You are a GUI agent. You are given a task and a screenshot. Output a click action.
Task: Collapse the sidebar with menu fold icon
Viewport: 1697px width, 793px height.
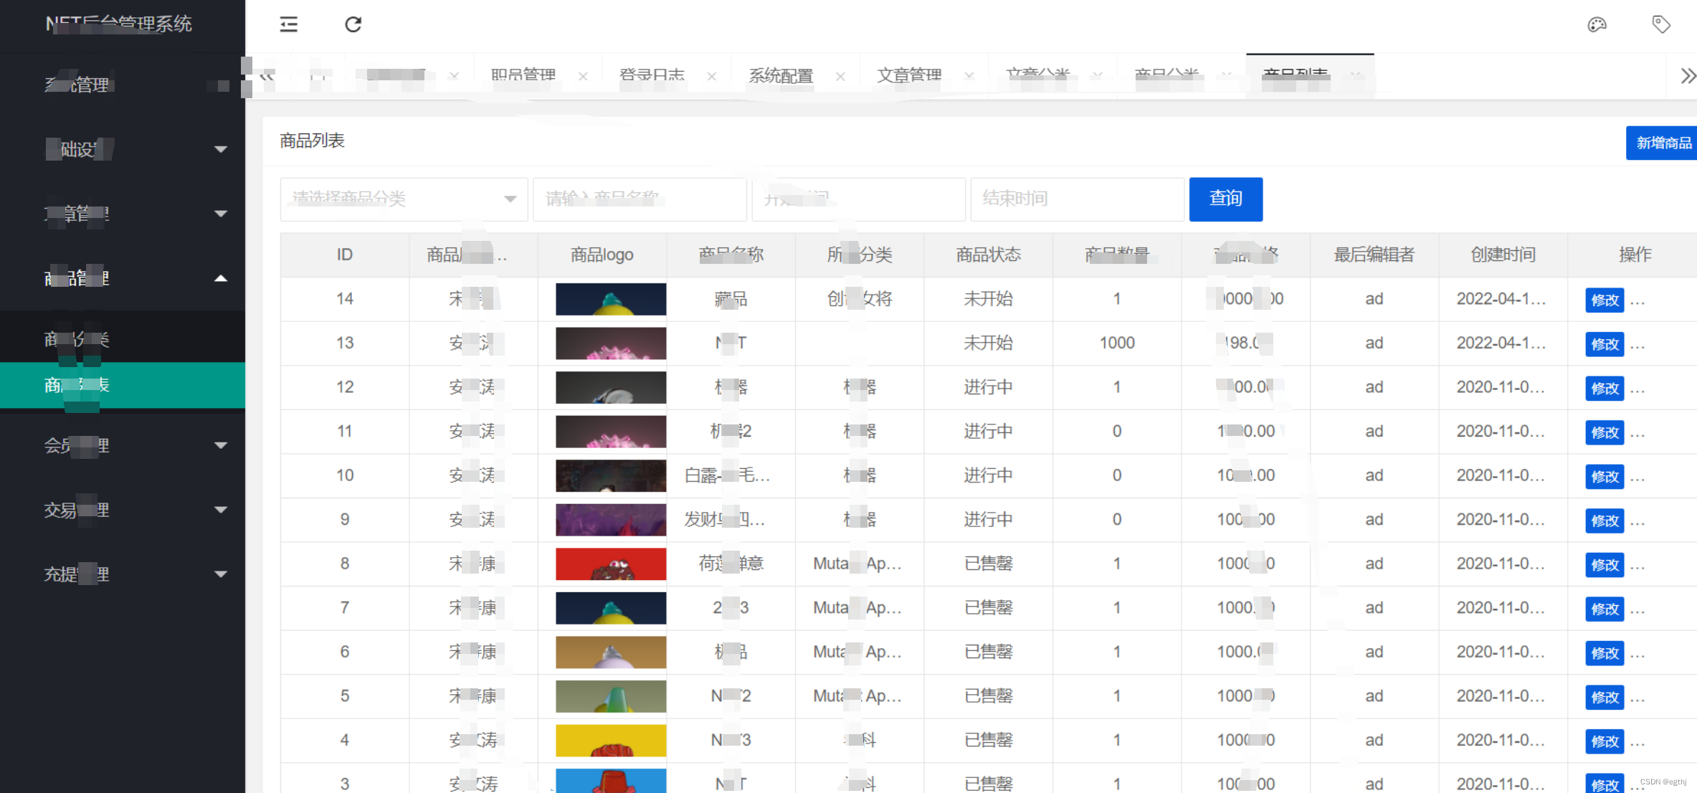288,24
